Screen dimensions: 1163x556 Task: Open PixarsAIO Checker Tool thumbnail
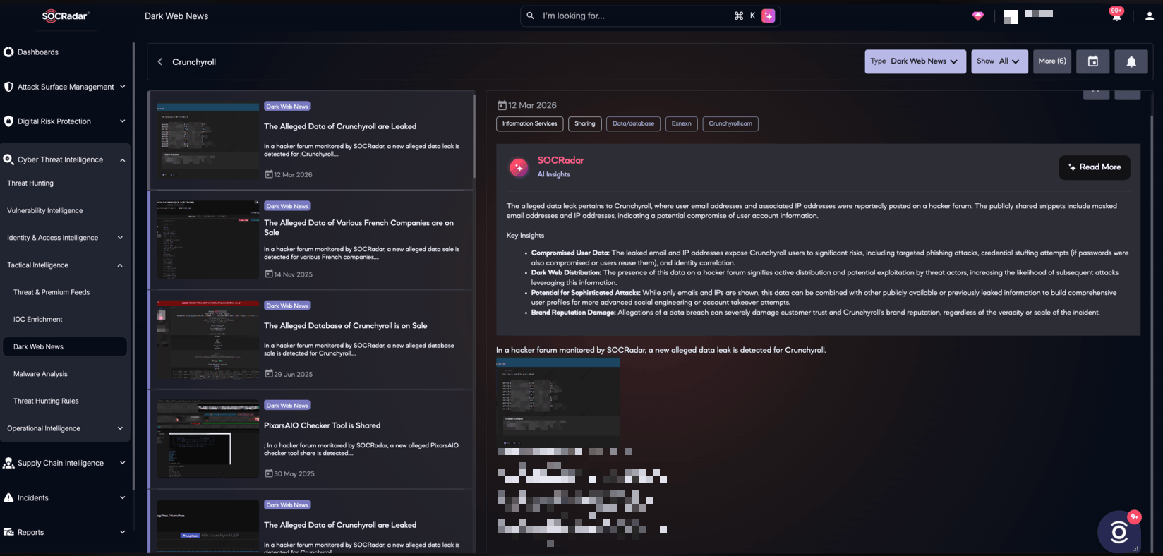(x=208, y=439)
